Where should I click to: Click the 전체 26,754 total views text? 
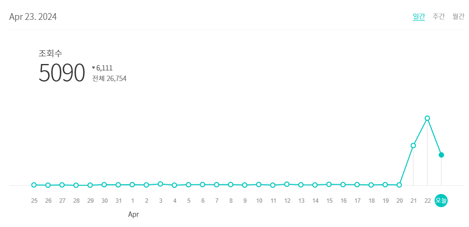[109, 79]
